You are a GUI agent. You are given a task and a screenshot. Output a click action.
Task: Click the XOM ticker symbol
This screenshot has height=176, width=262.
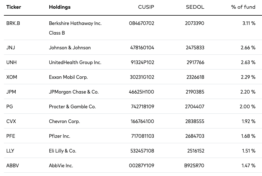coord(11,77)
